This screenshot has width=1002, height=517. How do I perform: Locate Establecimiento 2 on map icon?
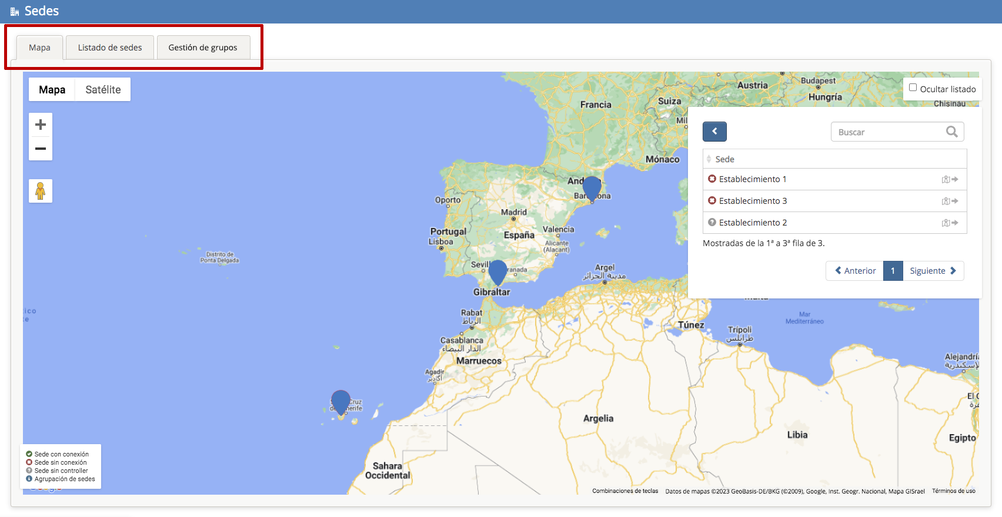coord(950,223)
